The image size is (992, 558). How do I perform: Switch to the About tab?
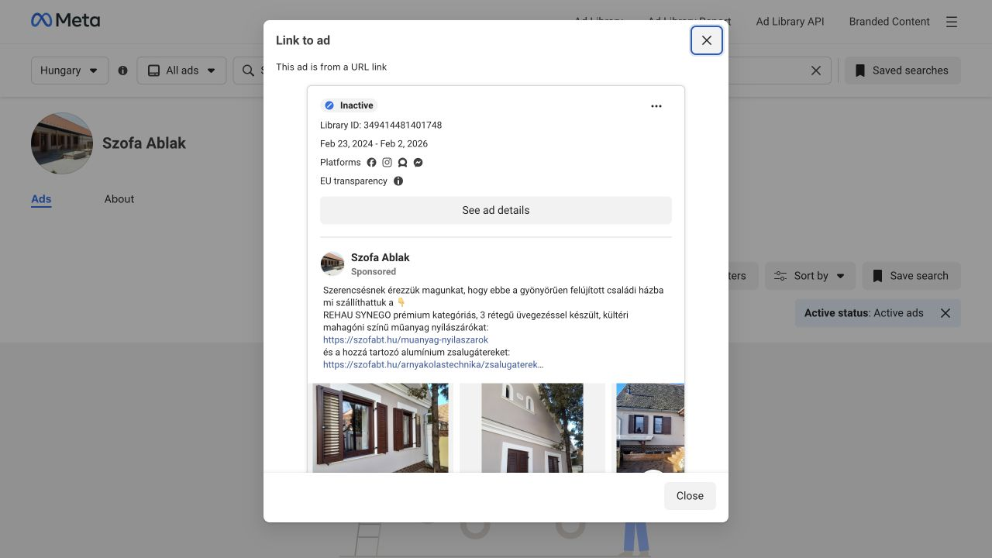pos(119,199)
